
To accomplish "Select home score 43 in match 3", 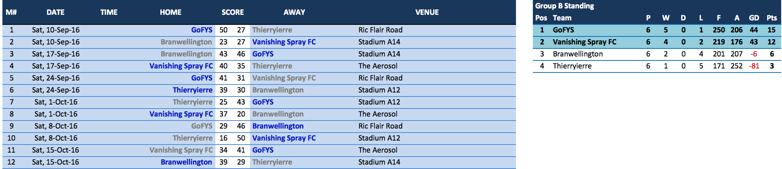I will coord(223,54).
